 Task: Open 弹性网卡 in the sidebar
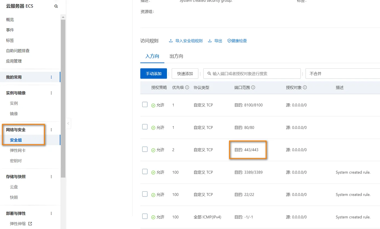pos(18,150)
